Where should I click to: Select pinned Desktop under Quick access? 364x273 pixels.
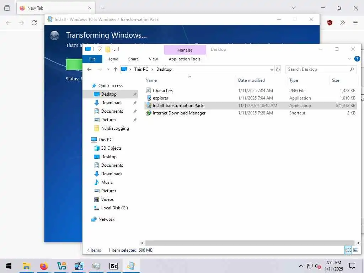pyautogui.click(x=109, y=94)
